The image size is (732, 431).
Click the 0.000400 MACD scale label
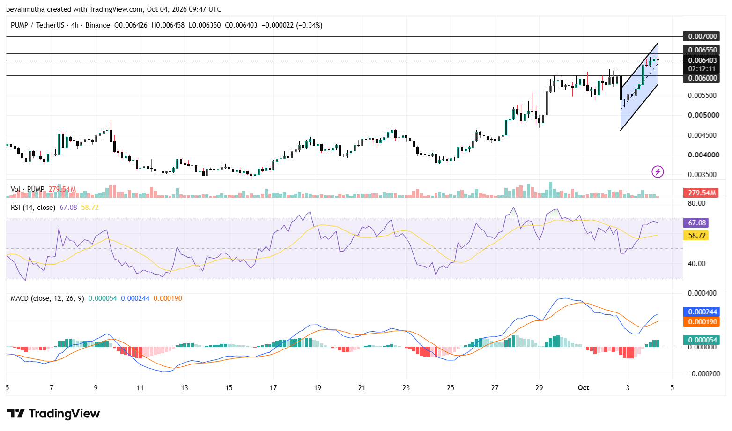pos(702,293)
